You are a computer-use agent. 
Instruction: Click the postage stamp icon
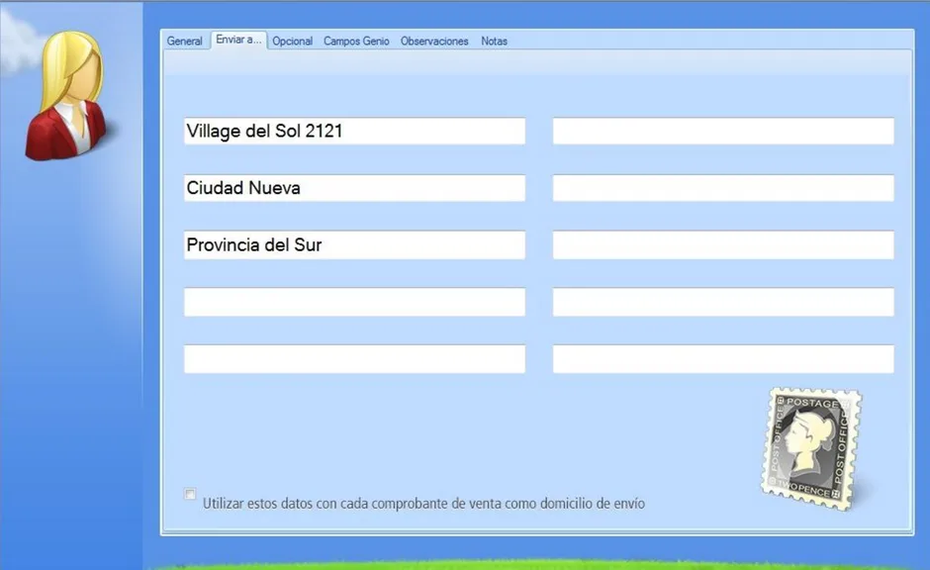tap(811, 448)
